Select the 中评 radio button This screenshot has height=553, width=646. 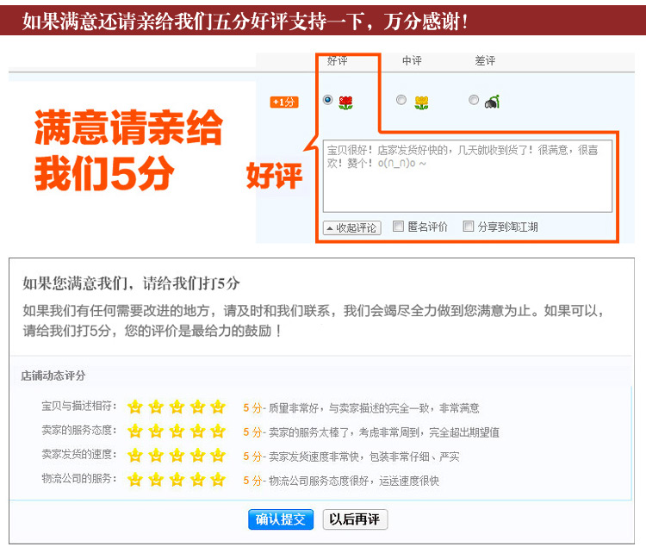coord(401,100)
